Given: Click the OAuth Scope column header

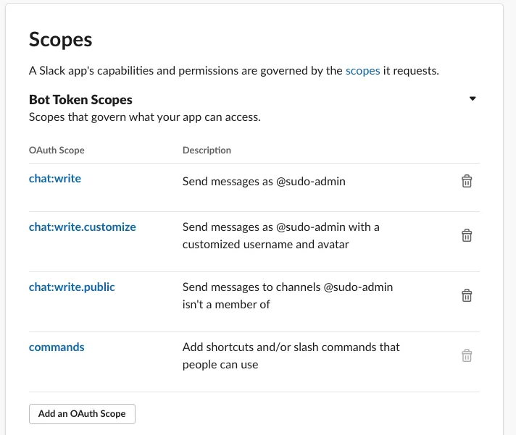Looking at the screenshot, I should [57, 151].
